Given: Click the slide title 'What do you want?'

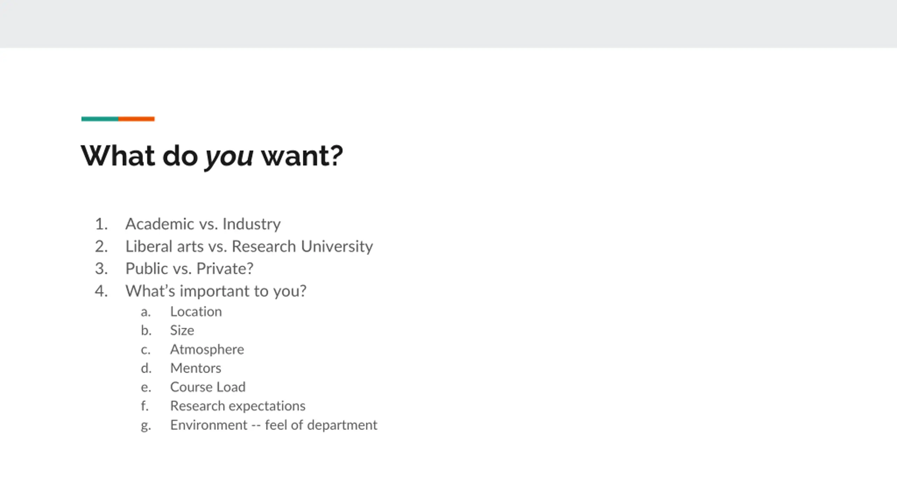Looking at the screenshot, I should (x=212, y=156).
